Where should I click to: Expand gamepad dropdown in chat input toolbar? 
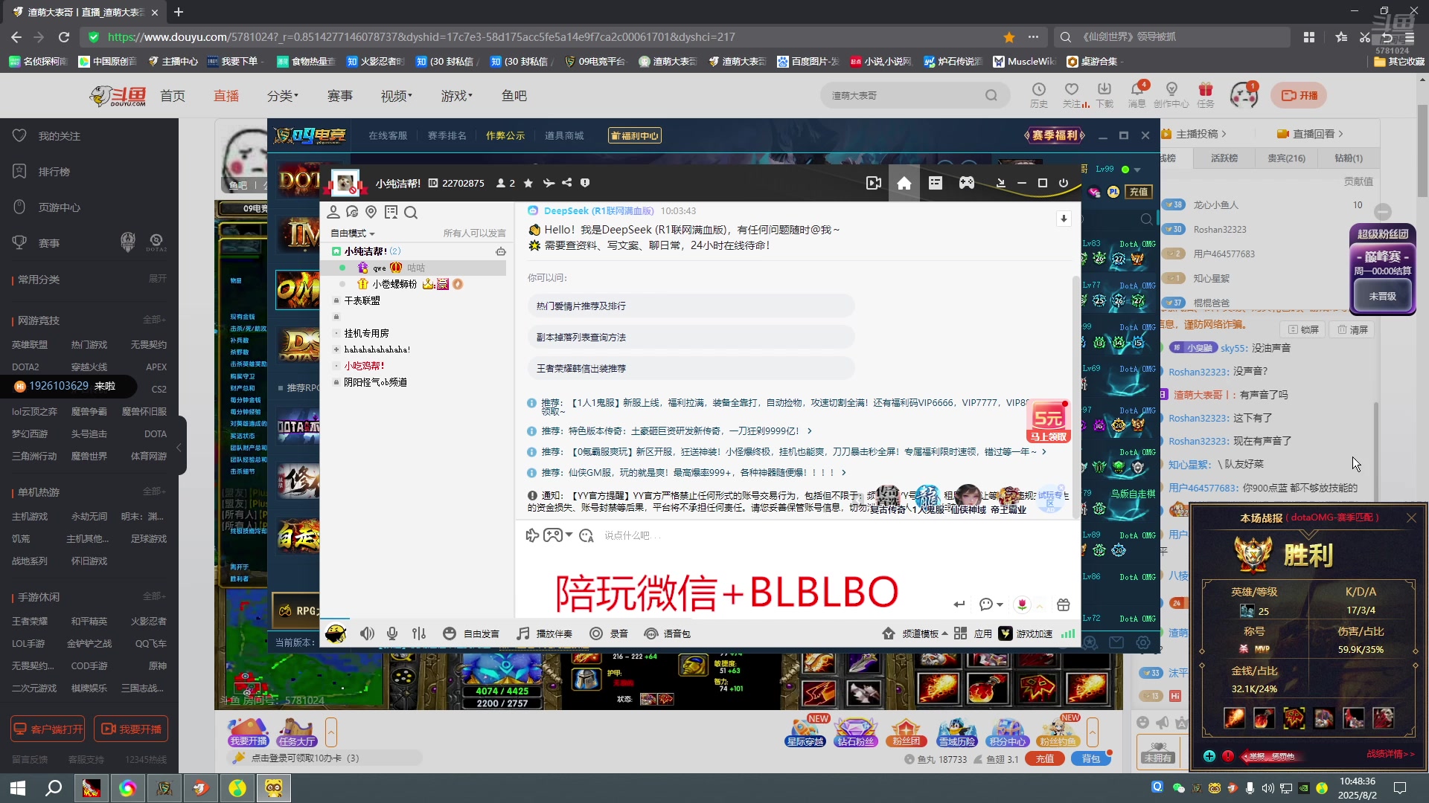(x=569, y=535)
